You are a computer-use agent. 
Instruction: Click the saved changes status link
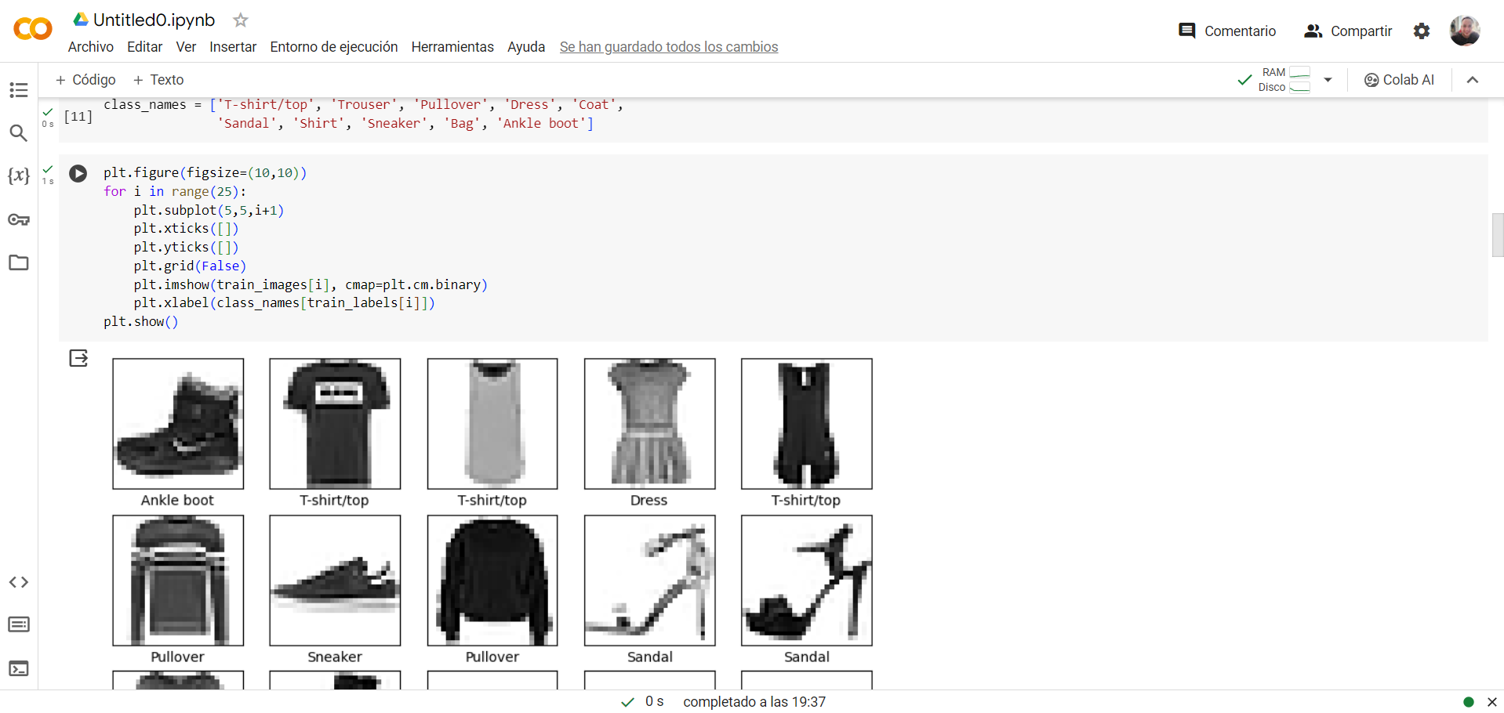pos(668,47)
